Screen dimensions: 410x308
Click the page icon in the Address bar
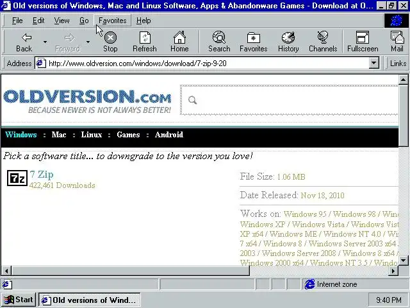pos(41,64)
